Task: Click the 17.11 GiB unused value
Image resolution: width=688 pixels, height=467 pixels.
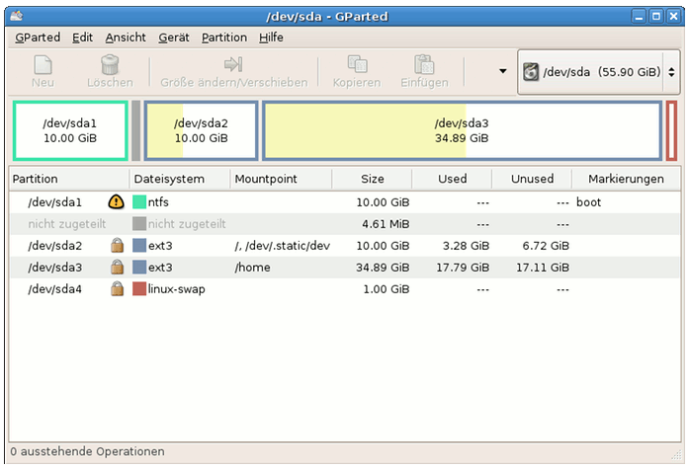Action: (x=543, y=267)
